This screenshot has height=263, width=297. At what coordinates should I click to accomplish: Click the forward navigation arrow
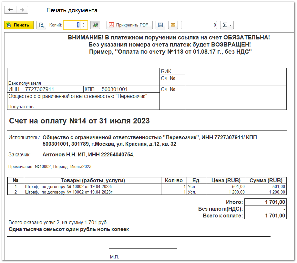click(22, 10)
